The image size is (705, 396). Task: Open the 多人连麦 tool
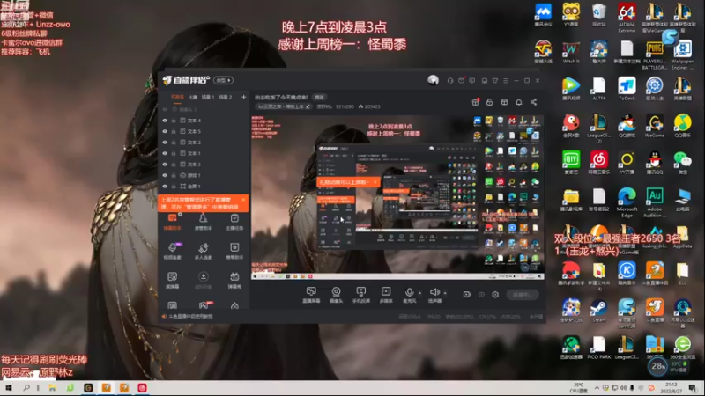pos(204,251)
